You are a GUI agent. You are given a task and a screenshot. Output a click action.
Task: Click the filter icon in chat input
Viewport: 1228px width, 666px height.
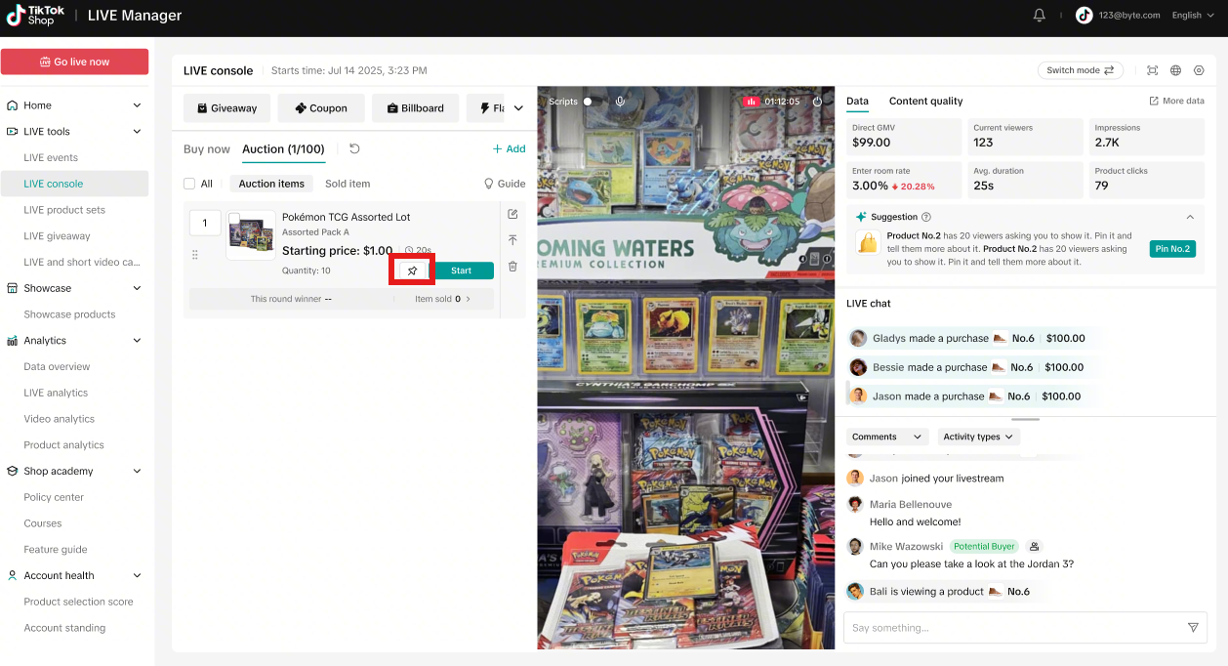tap(1192, 628)
